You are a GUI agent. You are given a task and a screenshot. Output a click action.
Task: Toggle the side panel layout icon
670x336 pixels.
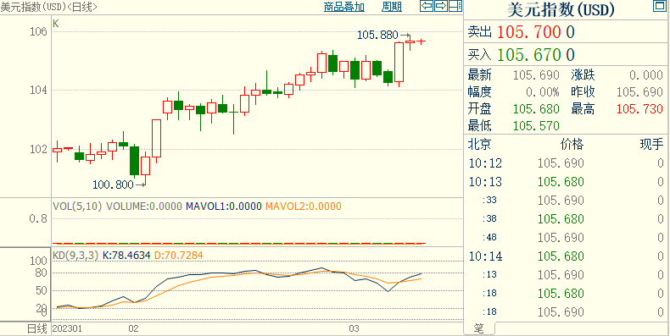(x=455, y=6)
